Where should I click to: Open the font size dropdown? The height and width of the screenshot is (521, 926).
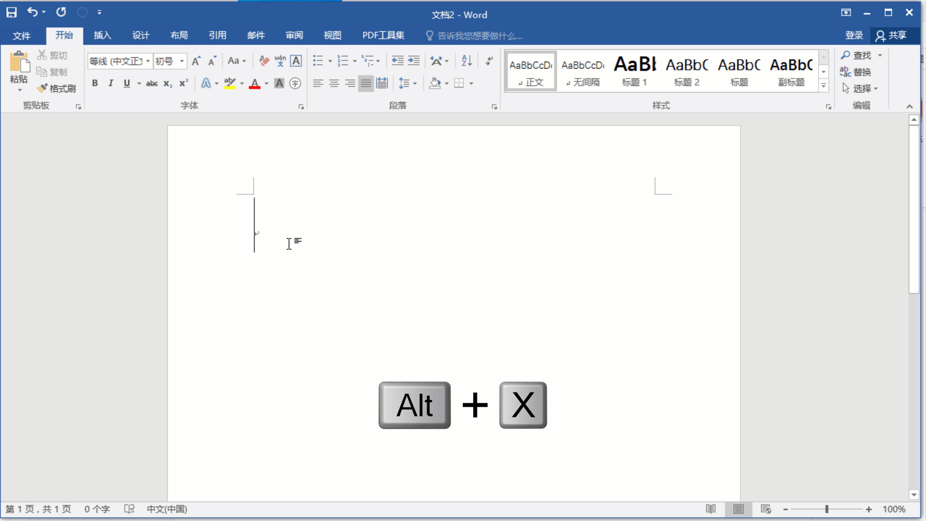(182, 61)
